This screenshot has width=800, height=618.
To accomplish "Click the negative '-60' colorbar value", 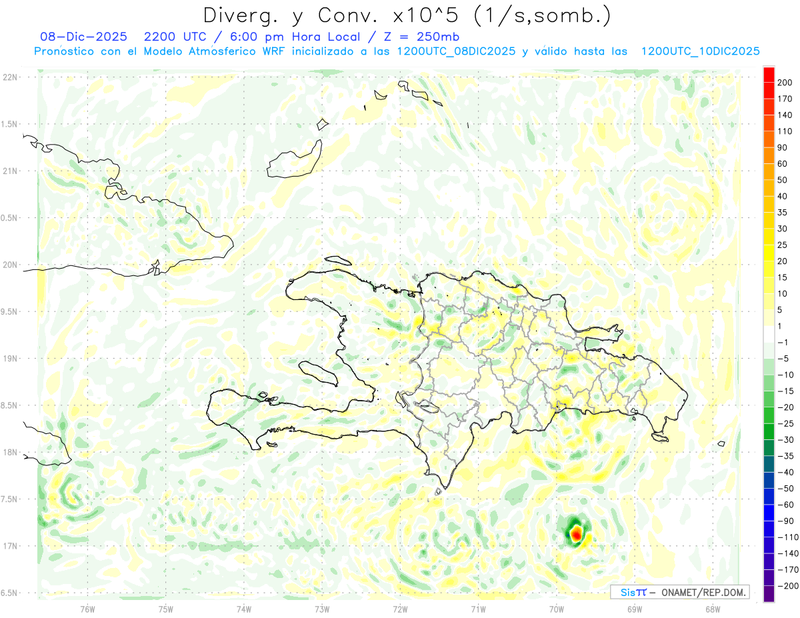I will pos(785,505).
